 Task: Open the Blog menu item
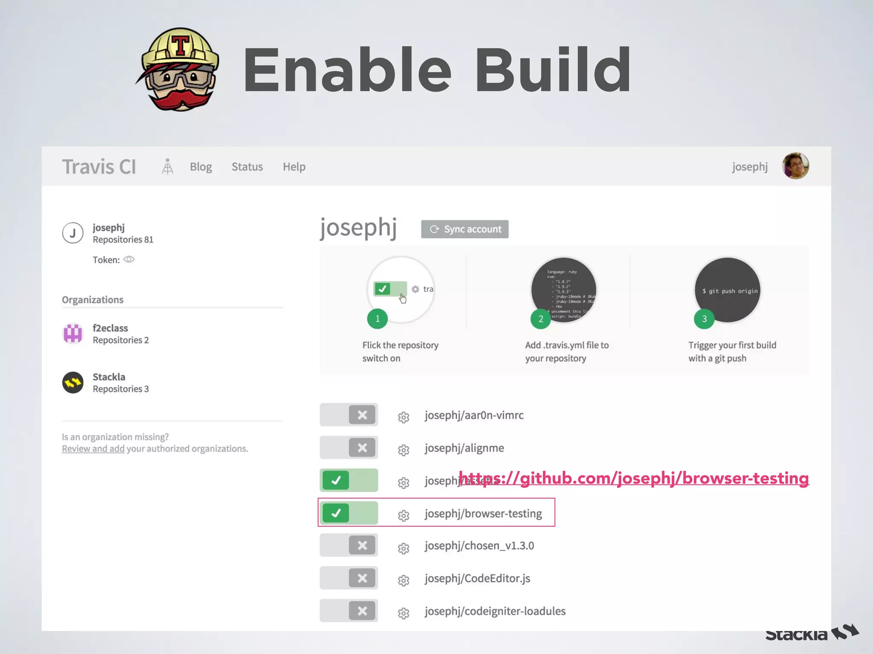click(x=201, y=166)
